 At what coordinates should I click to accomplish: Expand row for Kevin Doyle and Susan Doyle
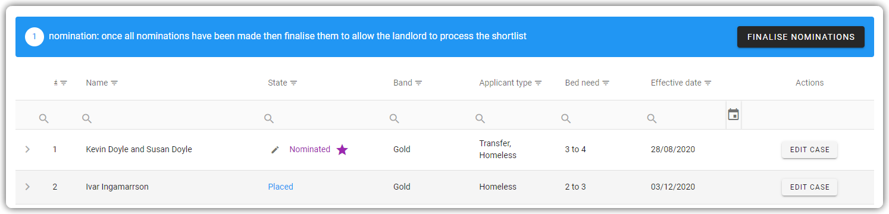(x=27, y=150)
